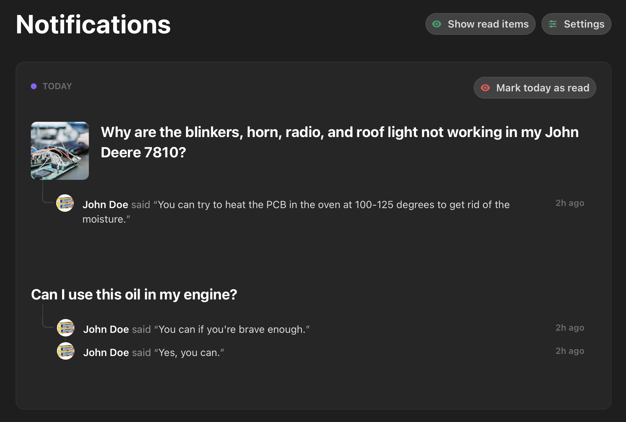Click the green eye icon beside Show read items
The width and height of the screenshot is (626, 422).
pos(437,24)
